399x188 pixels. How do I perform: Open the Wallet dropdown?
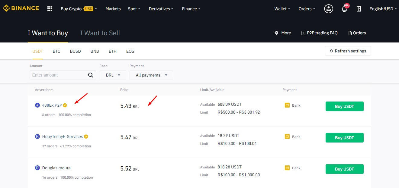tap(282, 9)
